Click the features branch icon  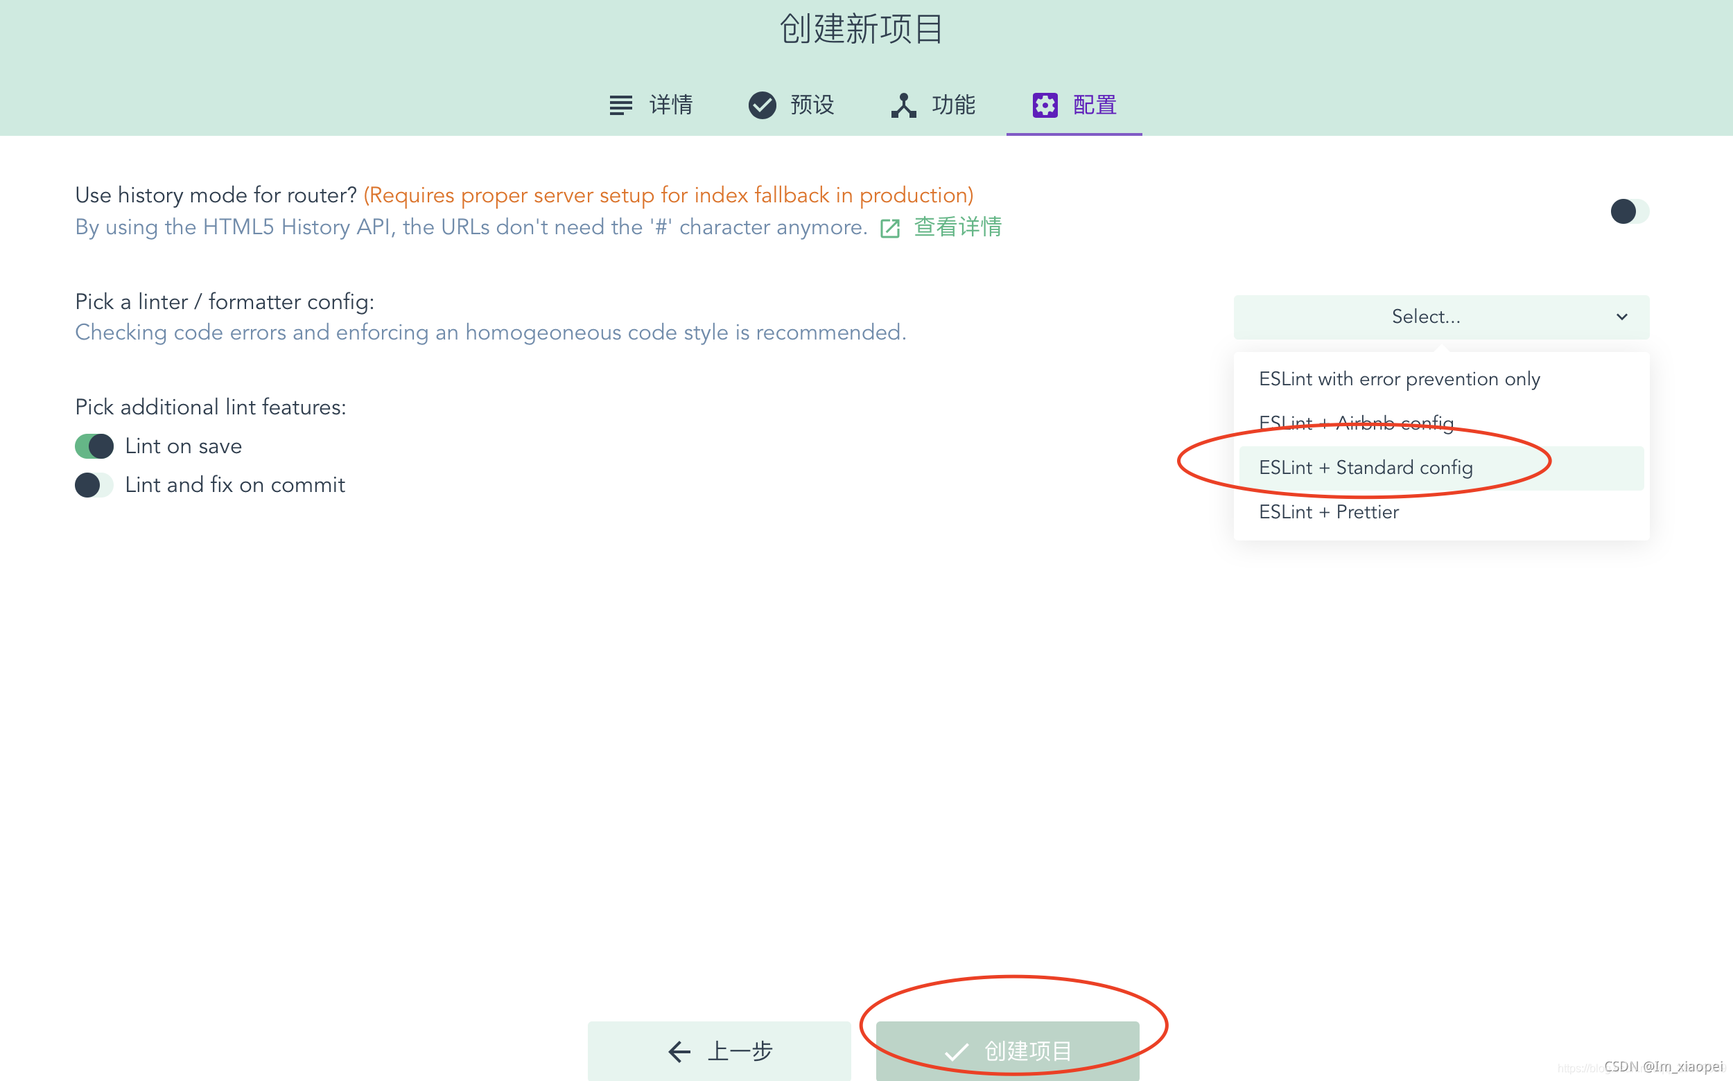[903, 105]
